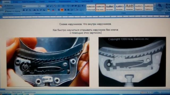Decrease paragraph indent

coord(73,6)
